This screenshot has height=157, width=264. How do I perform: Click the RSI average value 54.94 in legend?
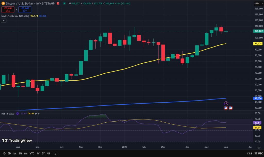click(x=31, y=114)
